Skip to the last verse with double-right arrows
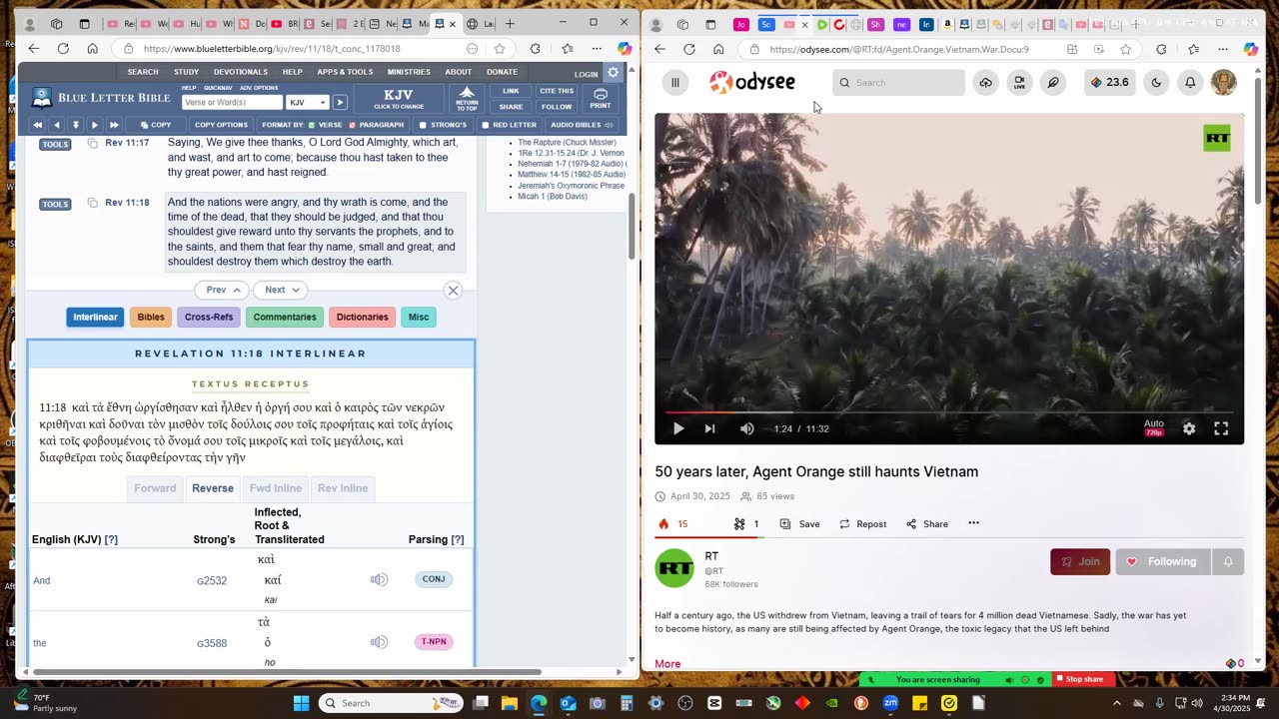This screenshot has width=1279, height=719. click(x=113, y=125)
